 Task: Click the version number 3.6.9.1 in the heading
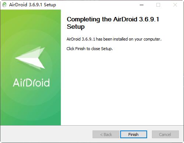[x=149, y=19]
